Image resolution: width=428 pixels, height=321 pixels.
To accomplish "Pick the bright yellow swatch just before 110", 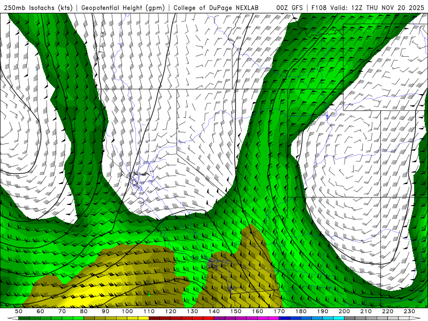I will pos(143,318).
